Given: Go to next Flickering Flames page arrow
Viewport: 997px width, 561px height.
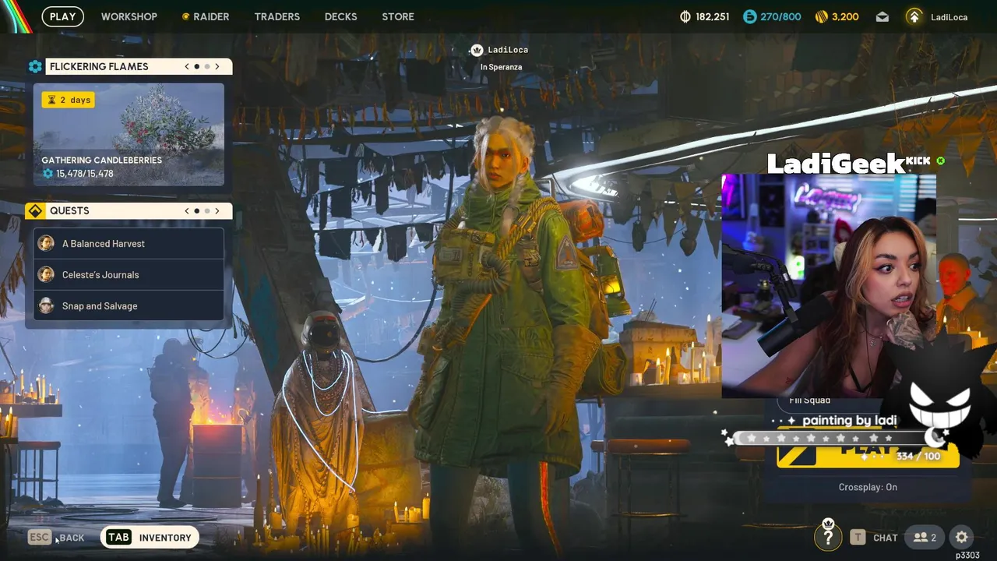Looking at the screenshot, I should pyautogui.click(x=217, y=67).
